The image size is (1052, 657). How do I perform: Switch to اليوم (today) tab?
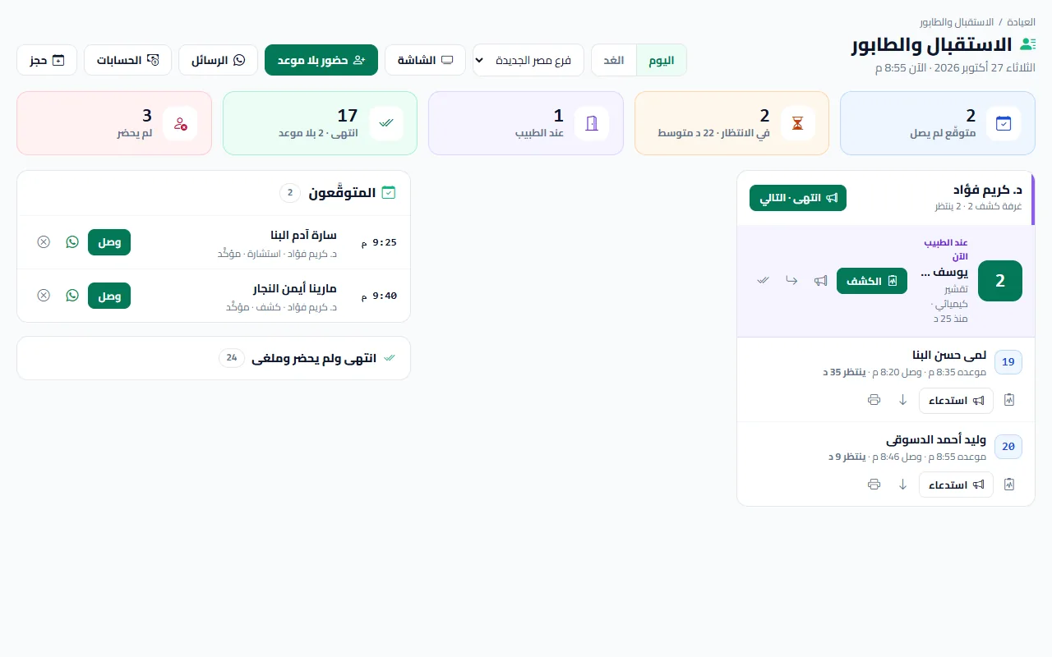662,60
